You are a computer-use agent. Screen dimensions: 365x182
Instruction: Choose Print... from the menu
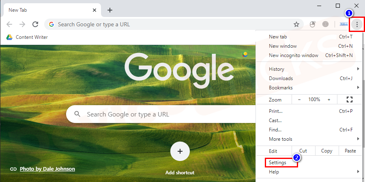click(309, 111)
